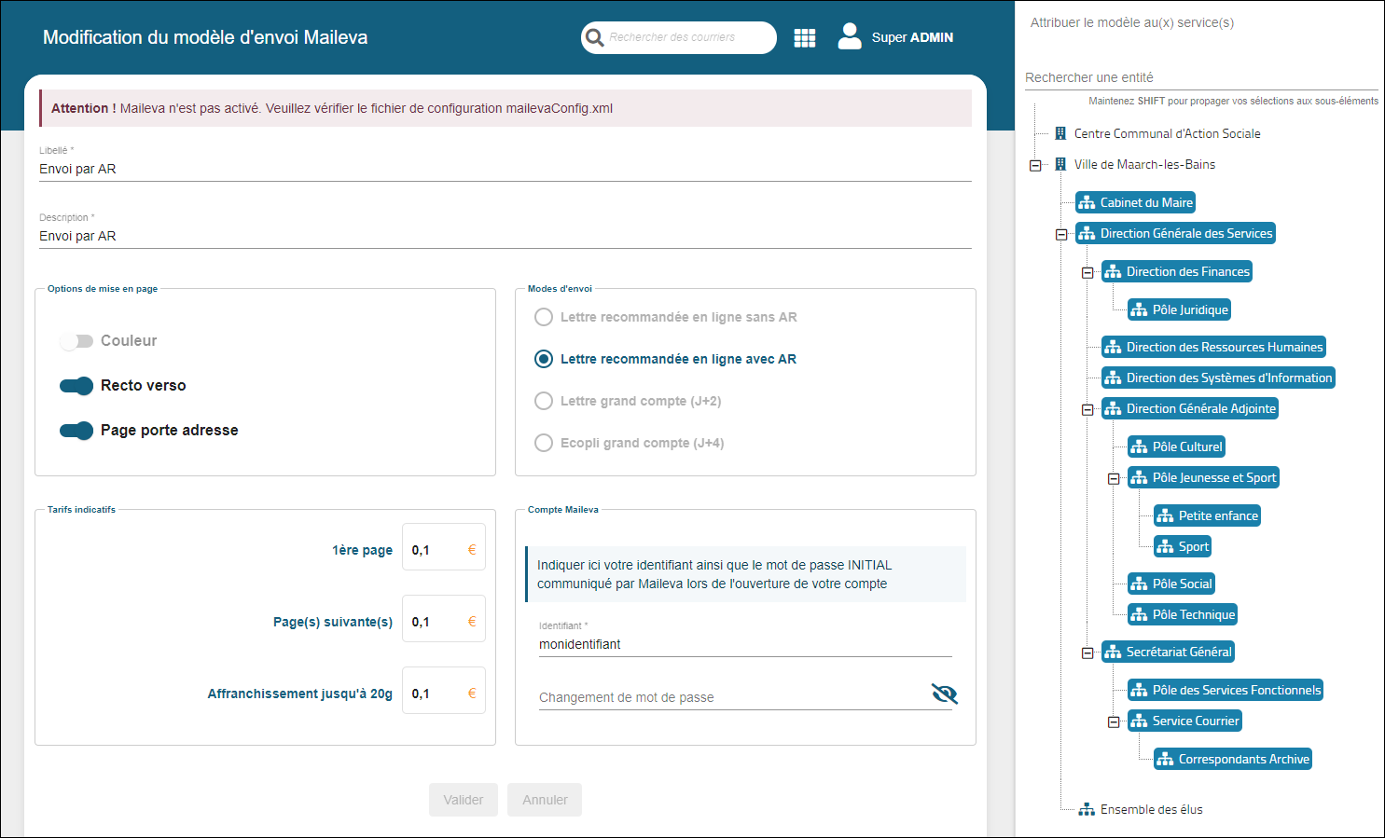The width and height of the screenshot is (1385, 838).
Task: Click the Centre Communal d'Action Sociale building icon
Action: pyautogui.click(x=1060, y=134)
